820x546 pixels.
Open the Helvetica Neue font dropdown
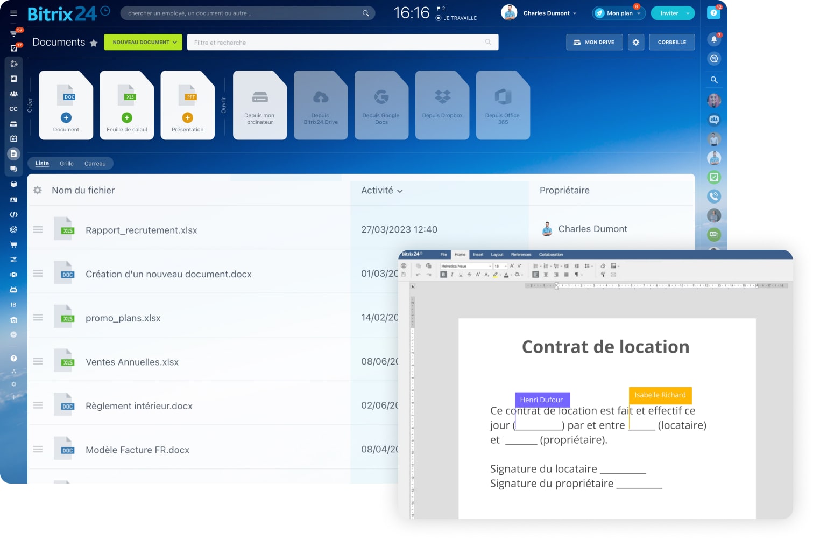click(x=466, y=266)
